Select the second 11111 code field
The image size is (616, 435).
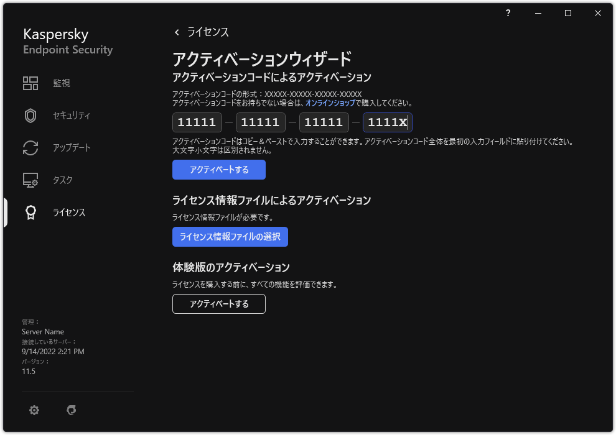[260, 122]
